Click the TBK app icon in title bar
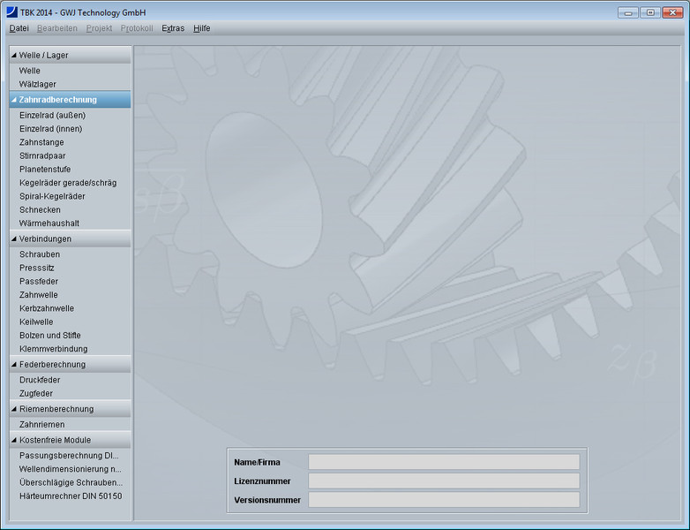Screen dimensions: 690x530 [x=11, y=12]
